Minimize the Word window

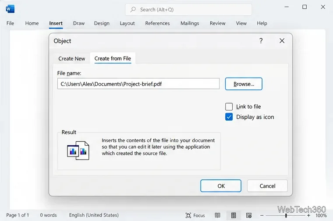[287, 7]
